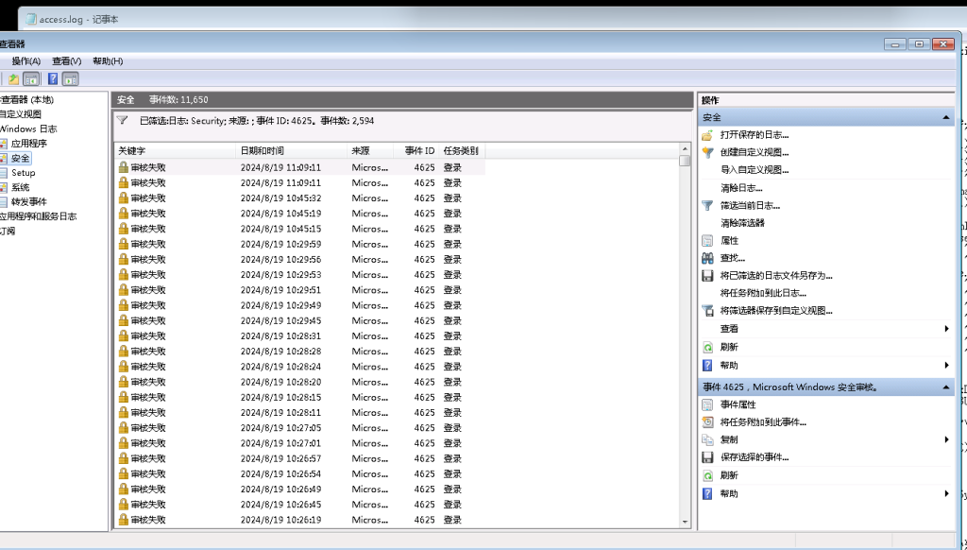Open the 操作(A) menu
Viewport: 967px width, 550px height.
[25, 61]
